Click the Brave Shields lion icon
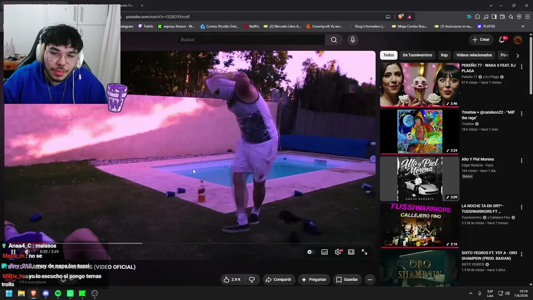This screenshot has width=533, height=300. coord(401,17)
